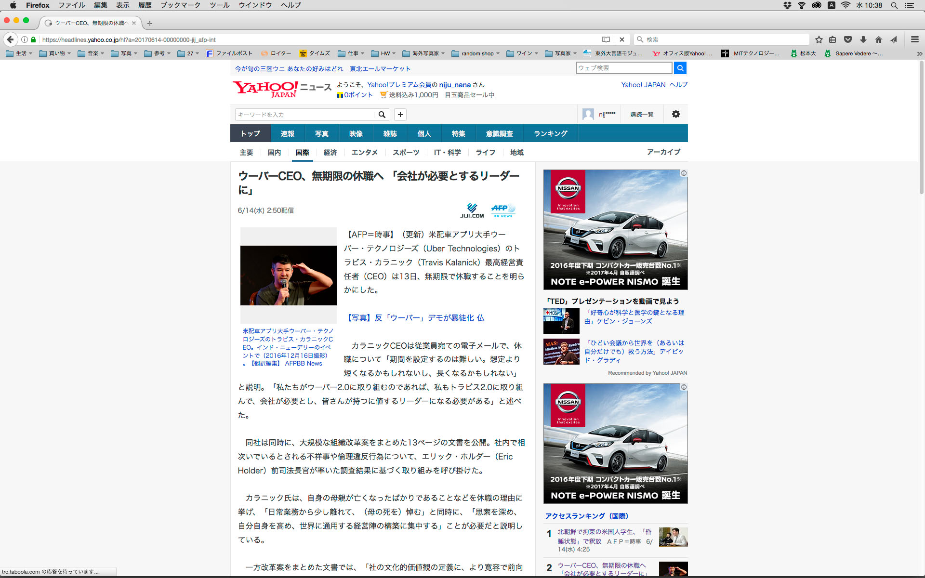Select the 経済 category tab
Viewport: 925px width, 578px height.
[x=330, y=153]
